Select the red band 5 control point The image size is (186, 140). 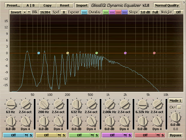point(154,53)
